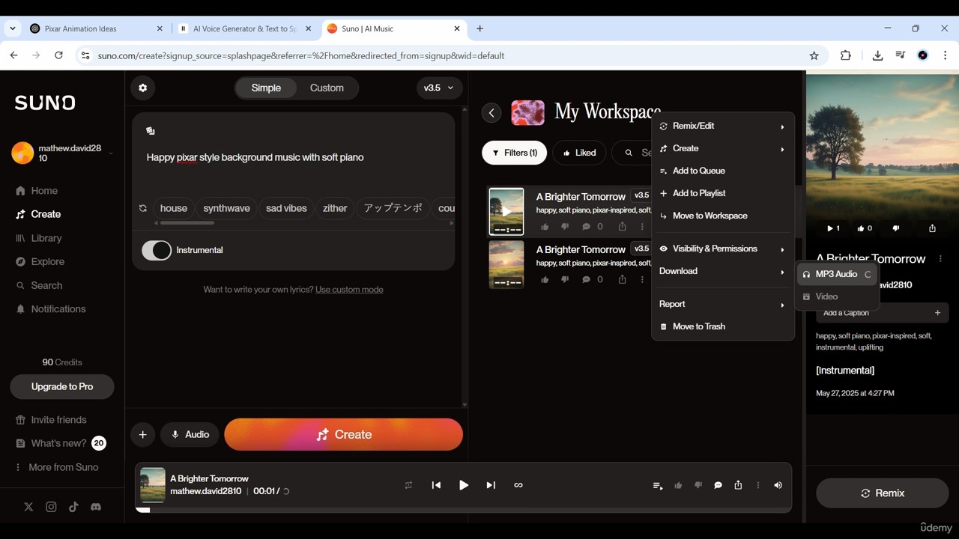Open the queue icon in player bar
The height and width of the screenshot is (539, 959).
point(658,485)
